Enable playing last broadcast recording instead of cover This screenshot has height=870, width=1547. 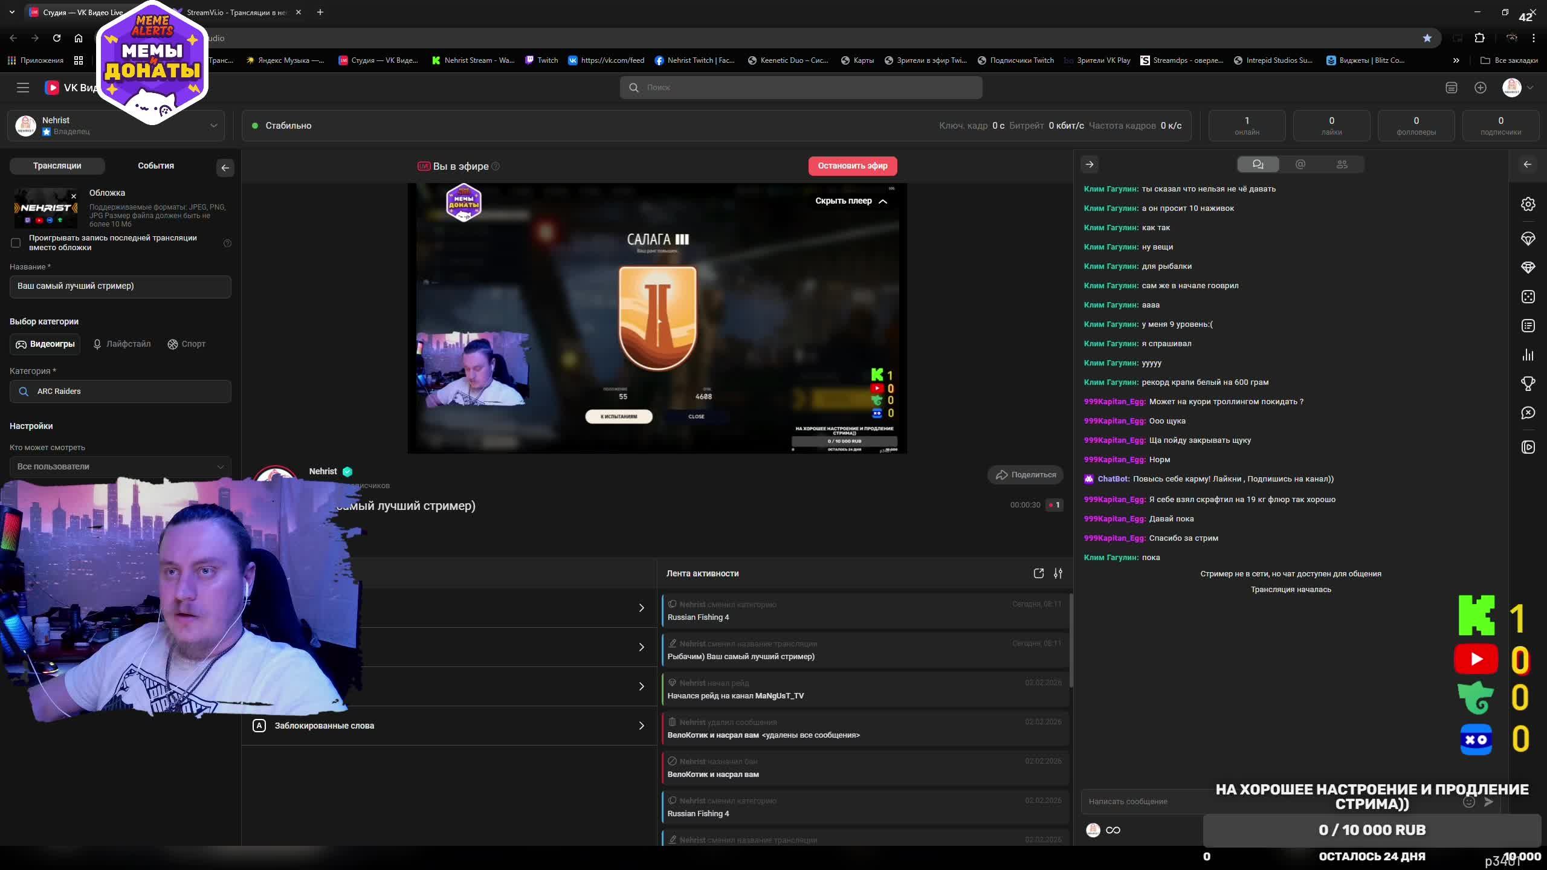pyautogui.click(x=16, y=243)
